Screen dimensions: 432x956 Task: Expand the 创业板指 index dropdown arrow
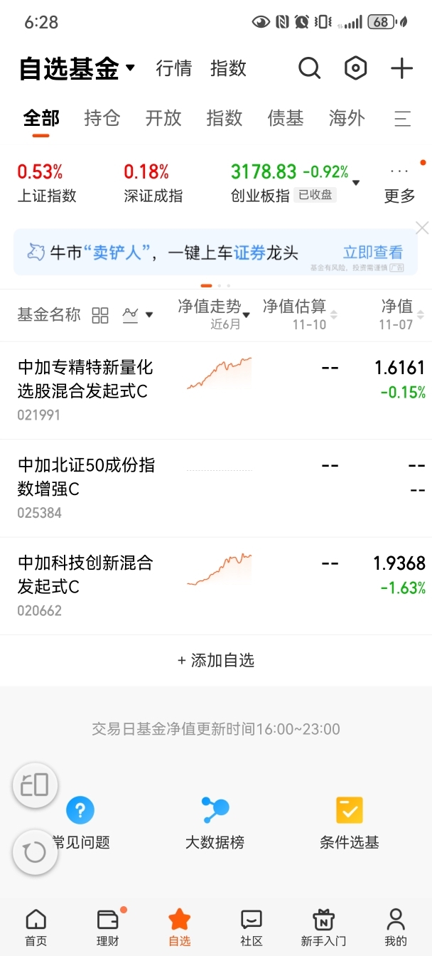[x=356, y=183]
